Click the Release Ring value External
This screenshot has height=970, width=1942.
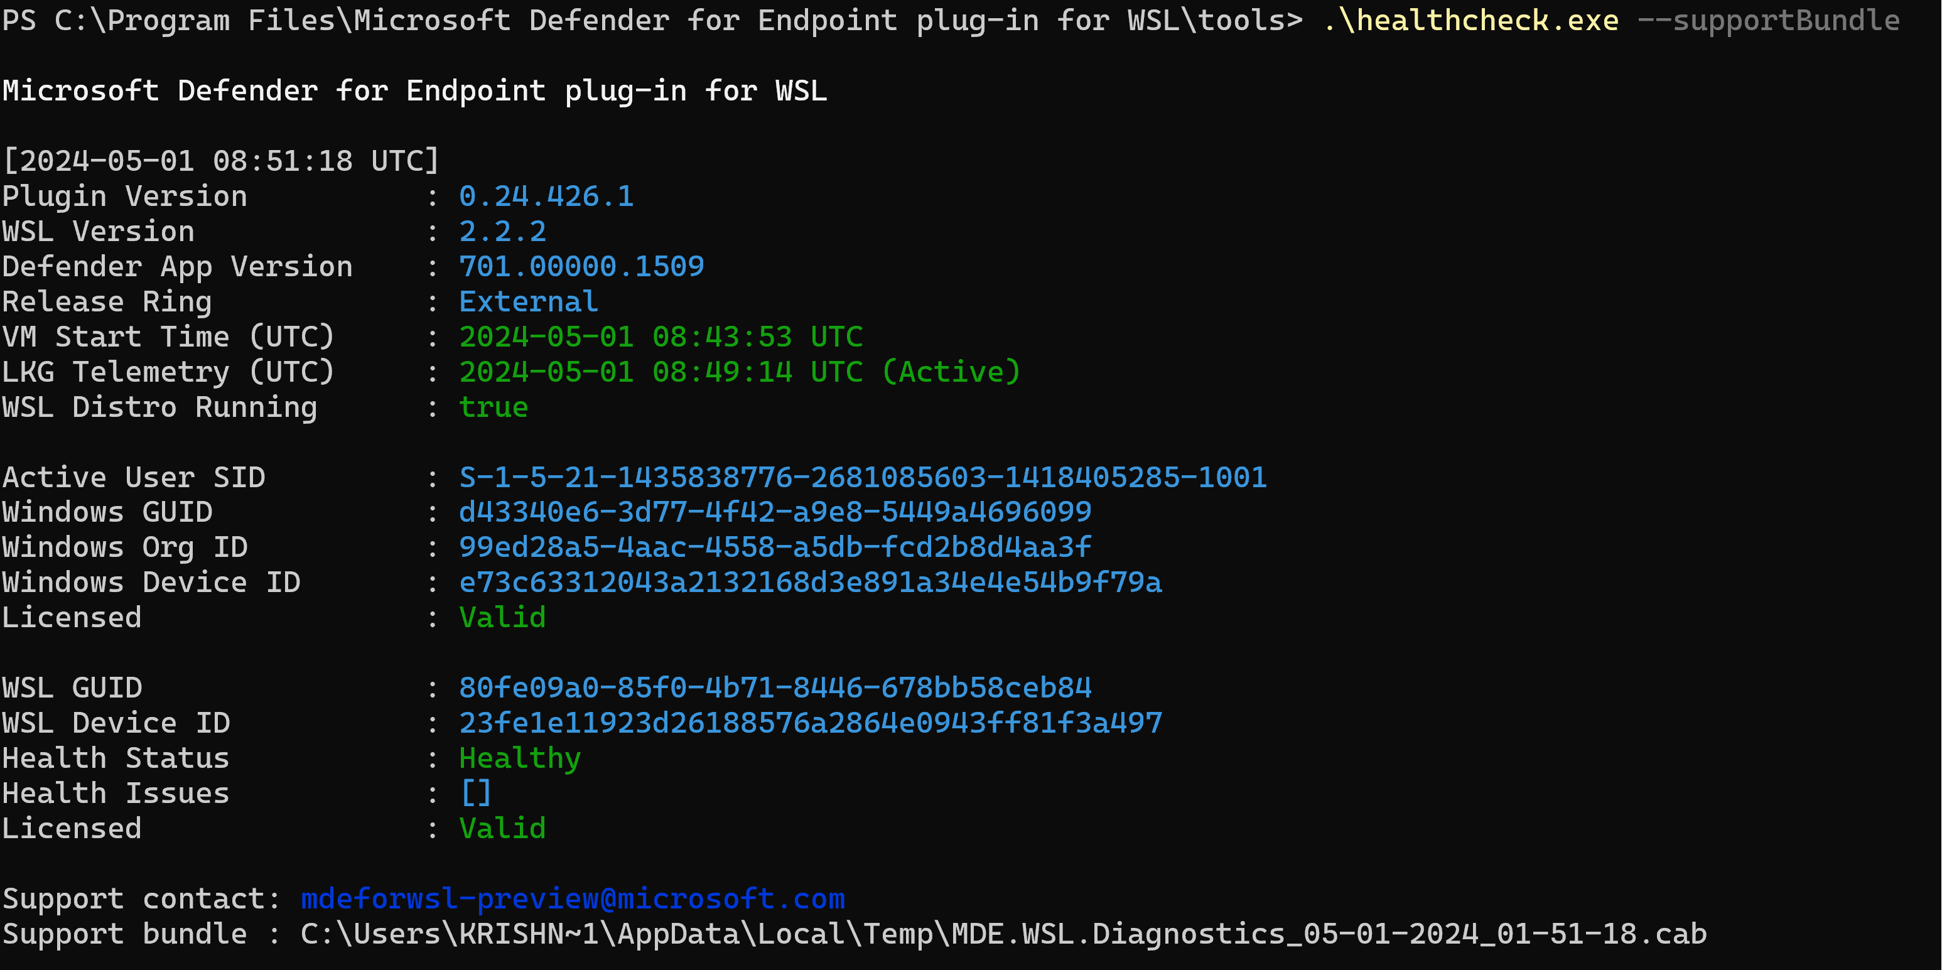(529, 302)
